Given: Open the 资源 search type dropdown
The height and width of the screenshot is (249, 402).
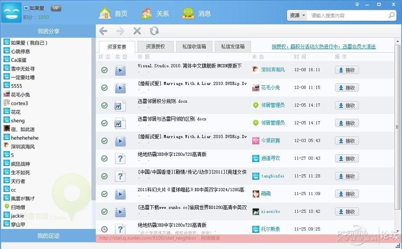Looking at the screenshot, I should [x=298, y=15].
